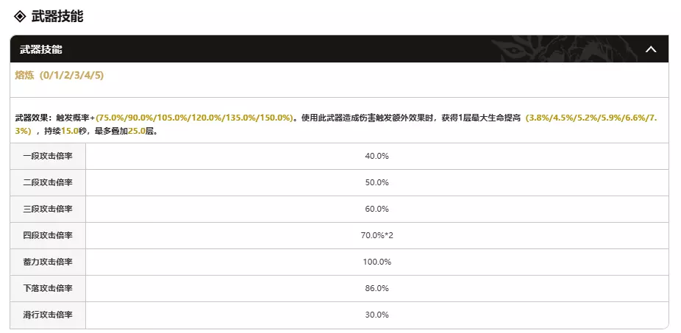
Task: Select the 二段攻击倍率 row label
Action: coord(48,183)
